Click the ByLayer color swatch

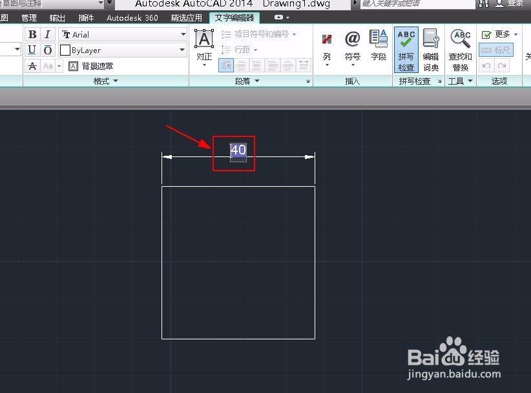(65, 50)
